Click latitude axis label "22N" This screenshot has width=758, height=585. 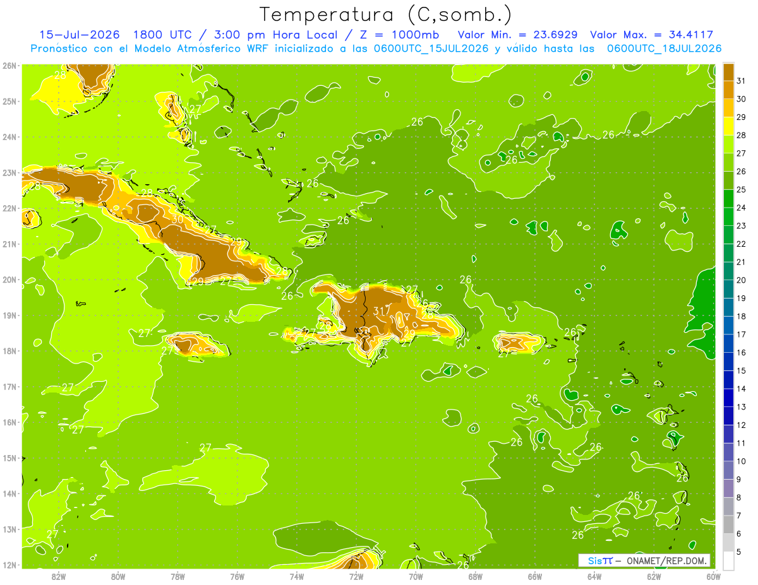click(x=9, y=208)
